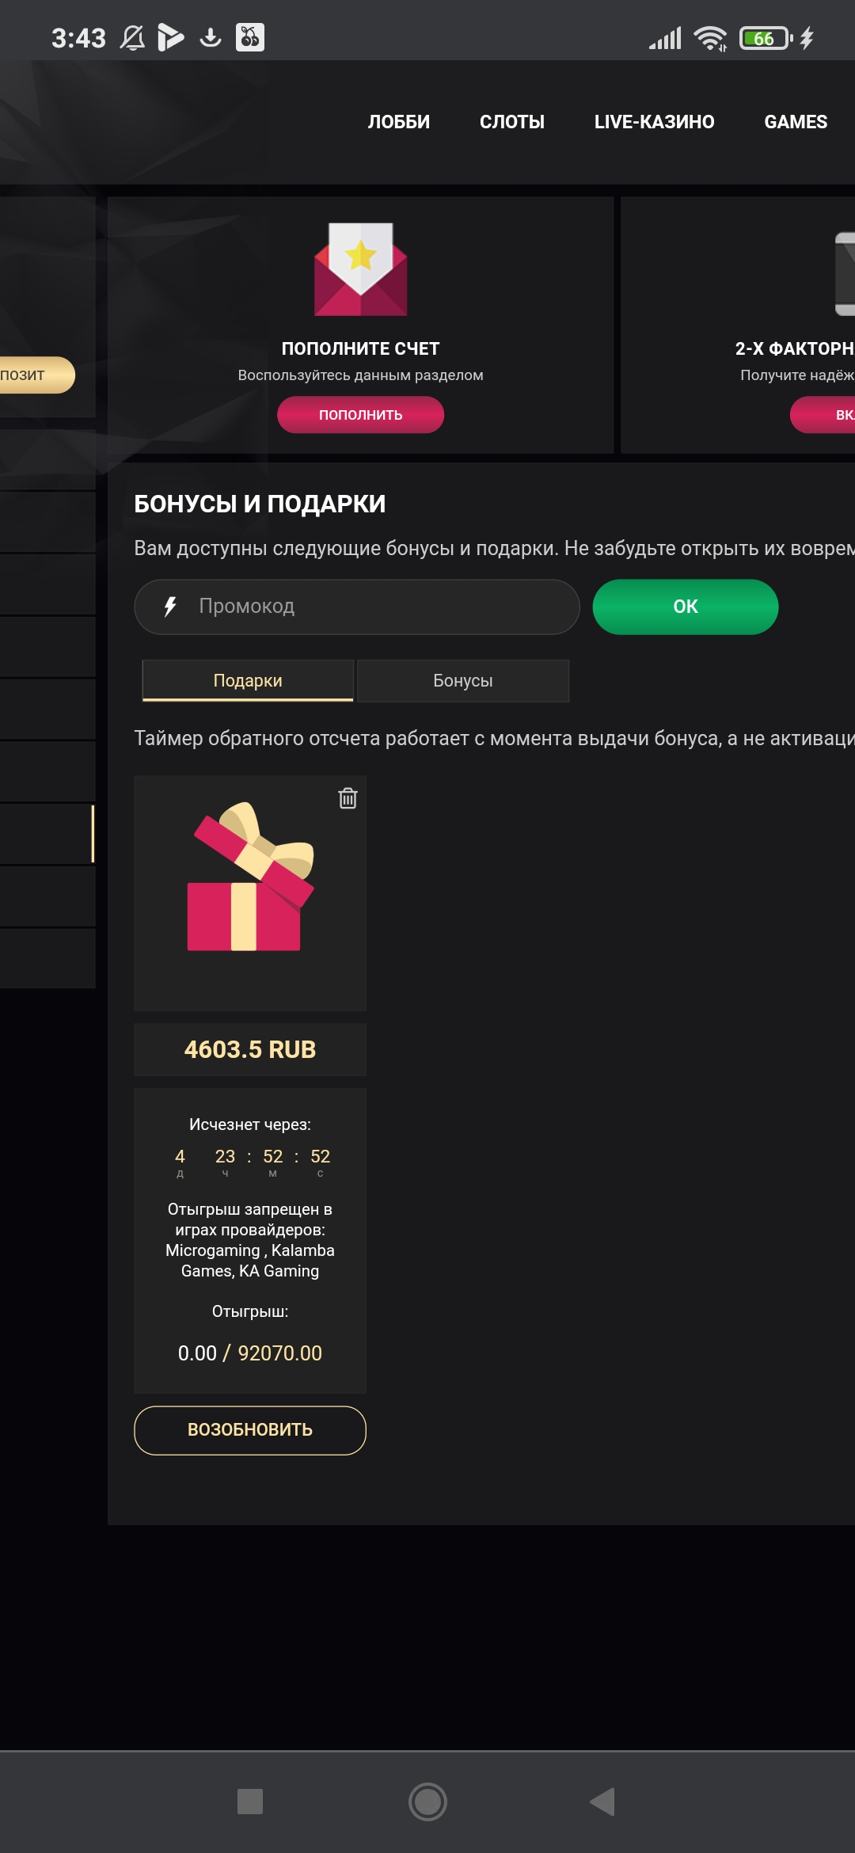The width and height of the screenshot is (855, 1853).
Task: Open the GAMES menu item
Action: tap(796, 122)
